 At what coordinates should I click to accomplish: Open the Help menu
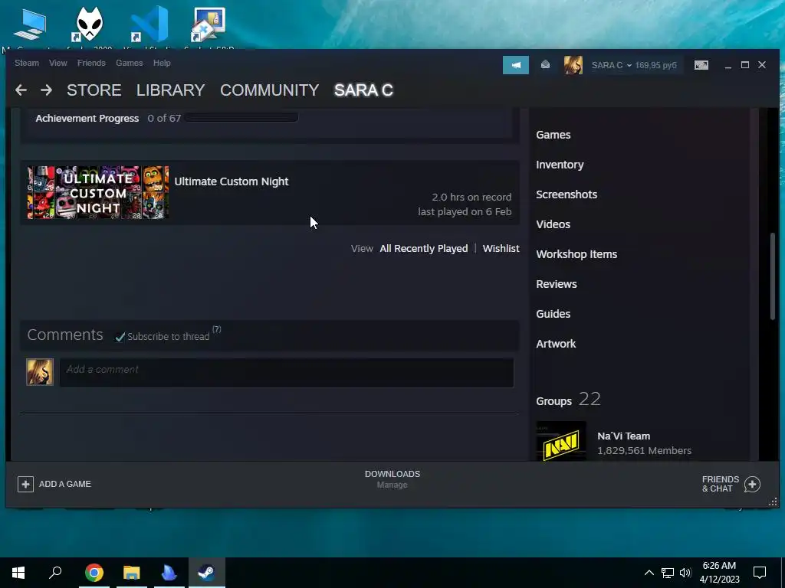tap(162, 63)
